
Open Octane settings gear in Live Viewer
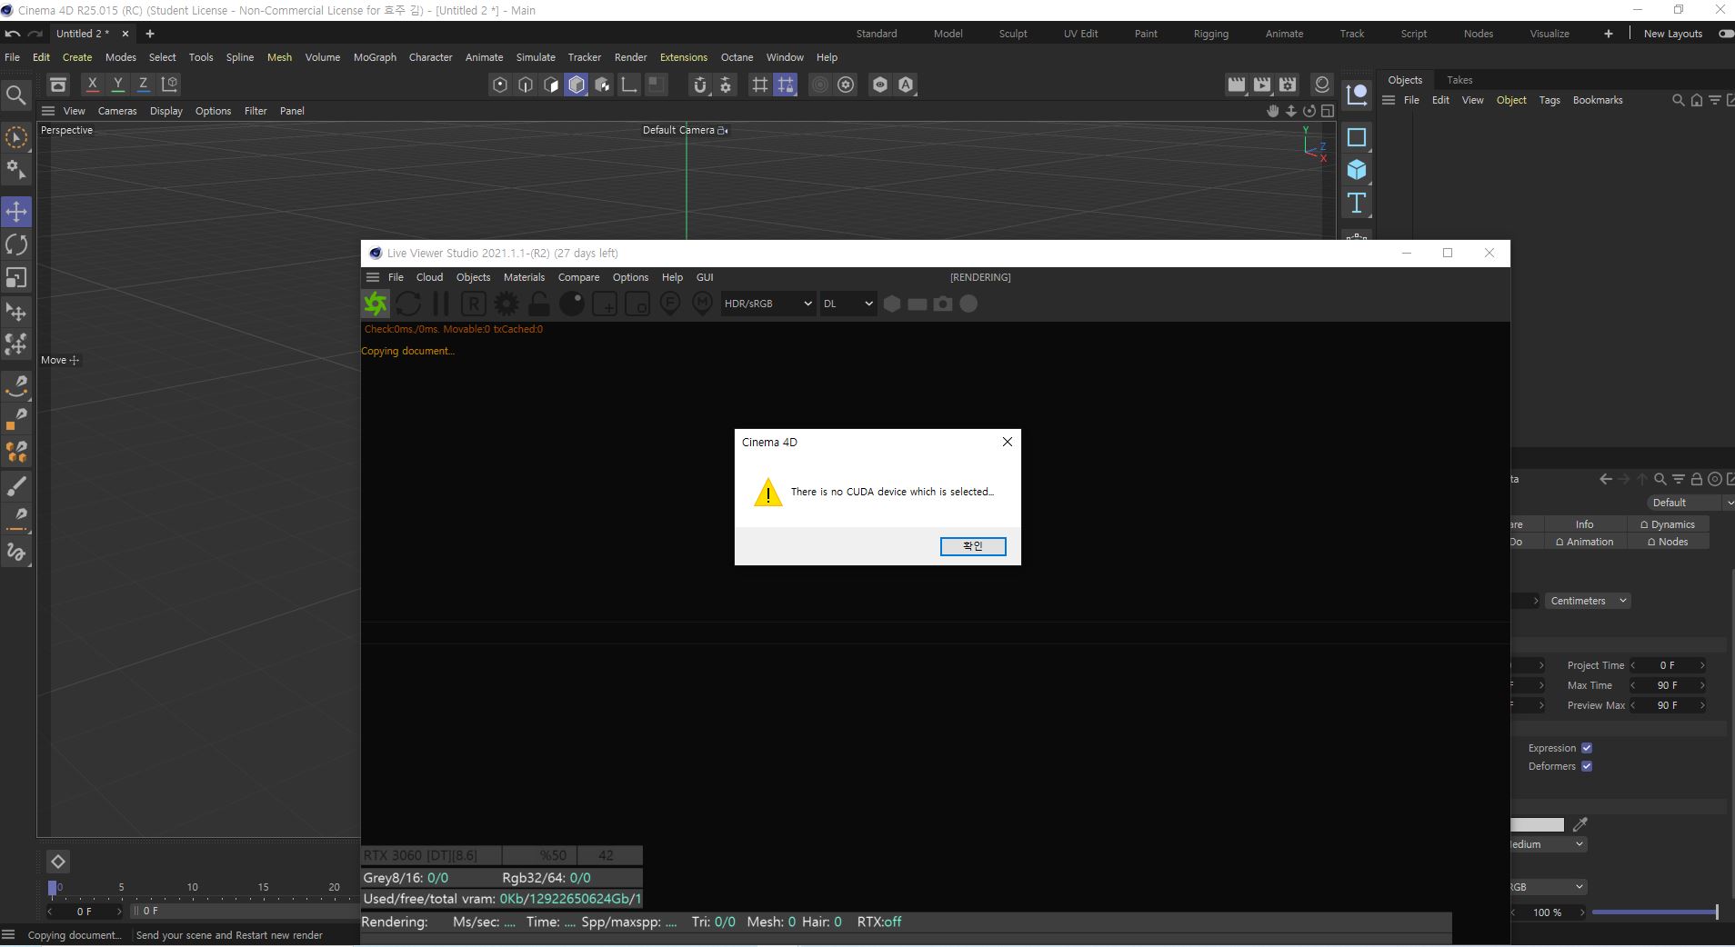pos(506,304)
